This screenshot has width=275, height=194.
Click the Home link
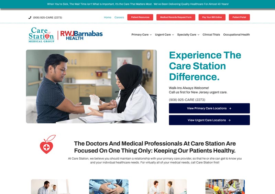(x=108, y=18)
